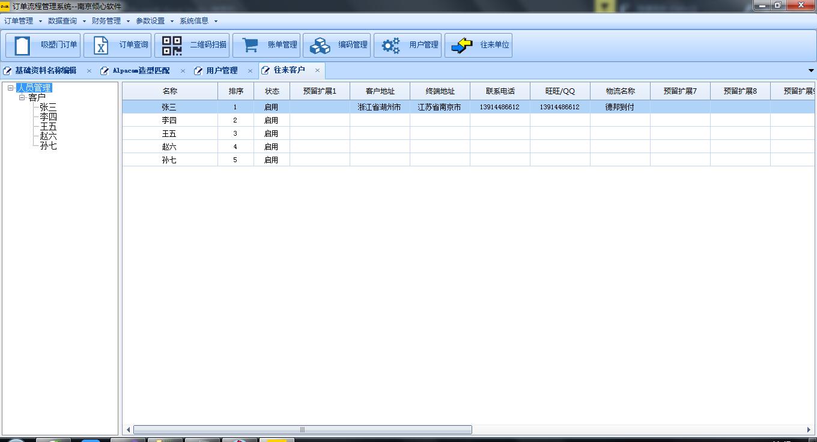Open 吸塑门订单 toolbar icon
Viewport: 817px width, 442px height.
pos(22,46)
